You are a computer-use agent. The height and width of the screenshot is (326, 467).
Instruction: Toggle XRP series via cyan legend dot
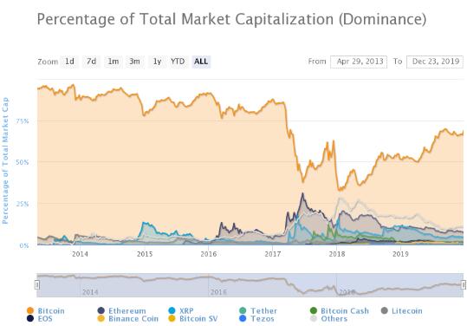(x=172, y=310)
